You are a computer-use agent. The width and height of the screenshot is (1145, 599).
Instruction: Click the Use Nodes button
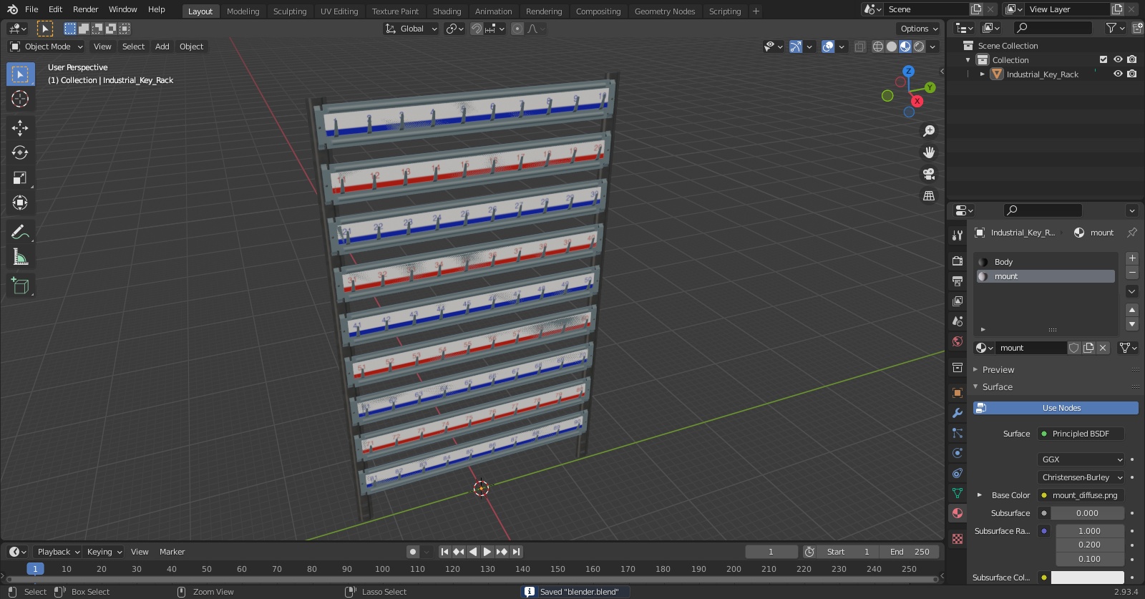[1056, 408]
